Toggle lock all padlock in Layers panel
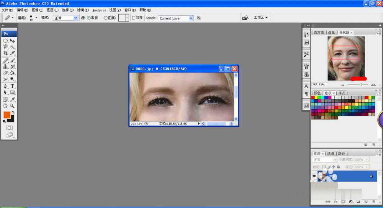Image resolution: width=383 pixels, height=208 pixels. [x=338, y=167]
